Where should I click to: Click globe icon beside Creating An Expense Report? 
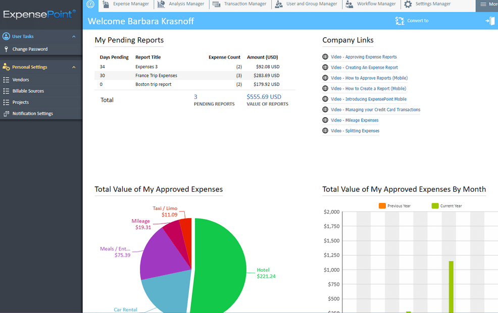[325, 67]
